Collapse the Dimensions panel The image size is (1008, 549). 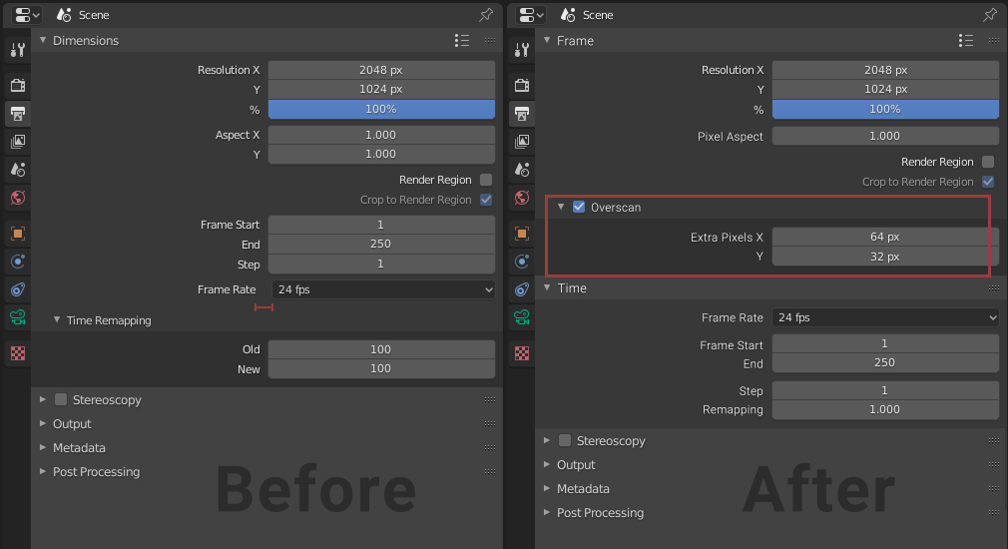(x=43, y=40)
